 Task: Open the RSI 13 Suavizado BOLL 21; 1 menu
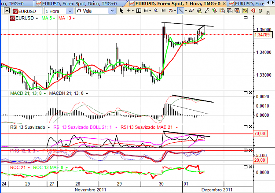coord(116,127)
